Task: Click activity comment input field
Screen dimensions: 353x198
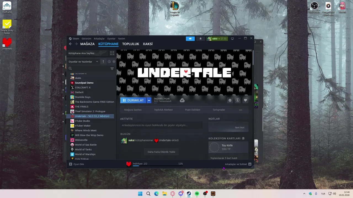Action: point(161,125)
